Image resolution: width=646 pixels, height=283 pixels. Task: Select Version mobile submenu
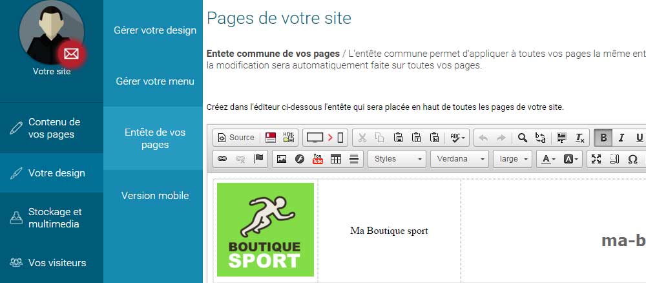click(x=155, y=195)
